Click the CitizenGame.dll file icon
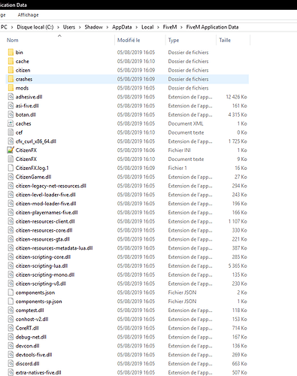This screenshot has width=297, height=376. coord(11,177)
